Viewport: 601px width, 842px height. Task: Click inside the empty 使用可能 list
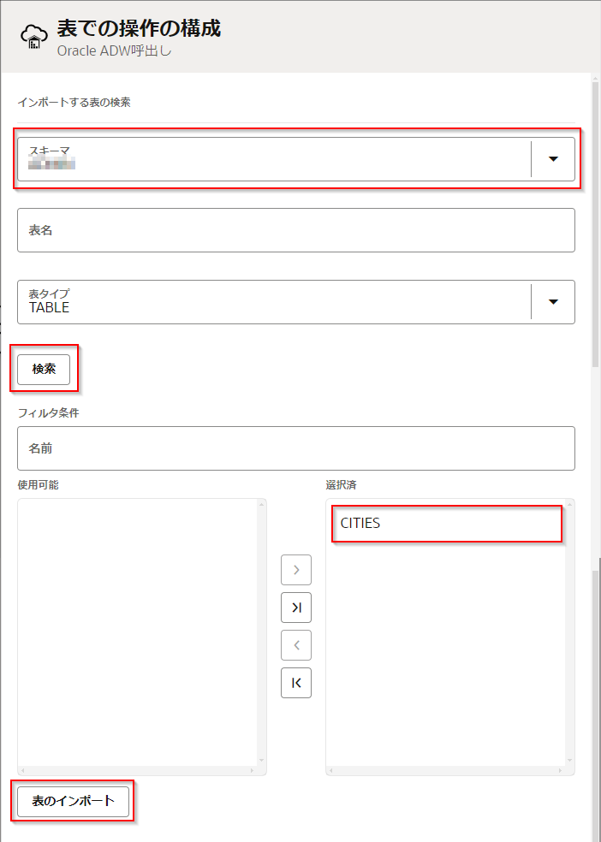pos(137,633)
